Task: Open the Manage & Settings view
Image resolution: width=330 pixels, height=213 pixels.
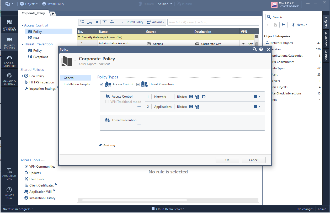Action: (x=9, y=79)
